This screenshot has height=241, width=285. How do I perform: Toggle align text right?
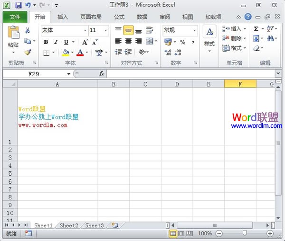click(139, 41)
